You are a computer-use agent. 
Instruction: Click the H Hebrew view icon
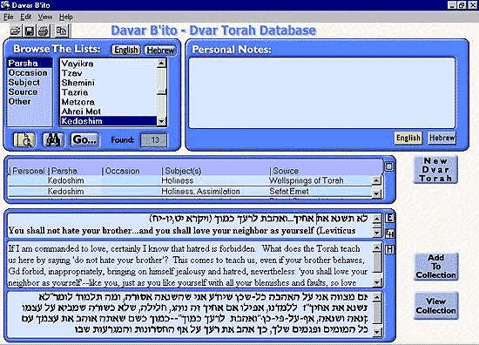(x=389, y=249)
